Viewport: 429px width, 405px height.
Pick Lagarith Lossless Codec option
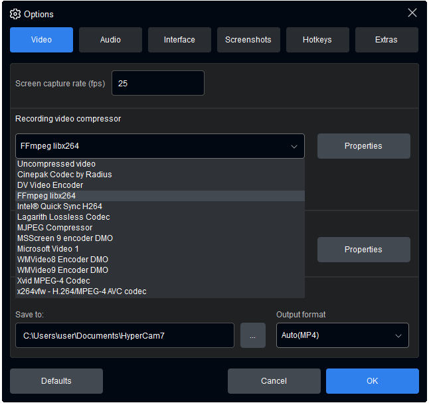[x=64, y=217]
